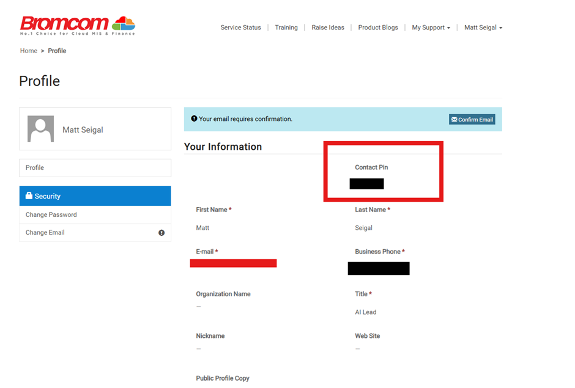The height and width of the screenshot is (388, 575).
Task: Open the My Support dropdown menu
Action: [431, 27]
